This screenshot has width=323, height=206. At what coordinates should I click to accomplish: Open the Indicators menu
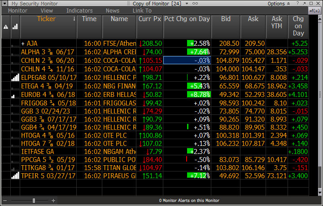pyautogui.click(x=79, y=10)
